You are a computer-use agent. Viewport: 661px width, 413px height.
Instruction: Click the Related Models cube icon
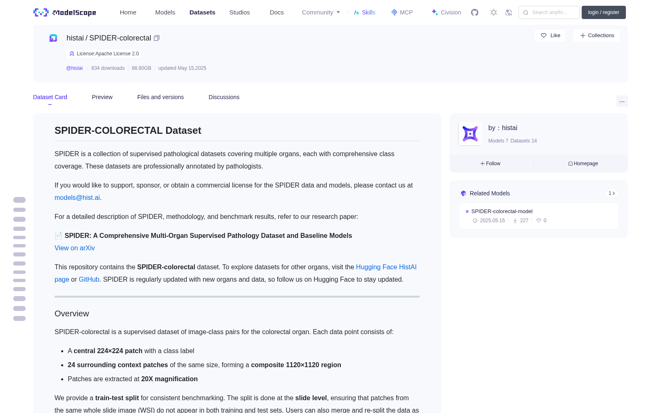(x=464, y=193)
